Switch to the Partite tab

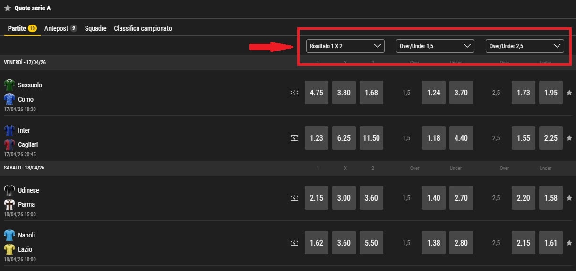point(22,28)
